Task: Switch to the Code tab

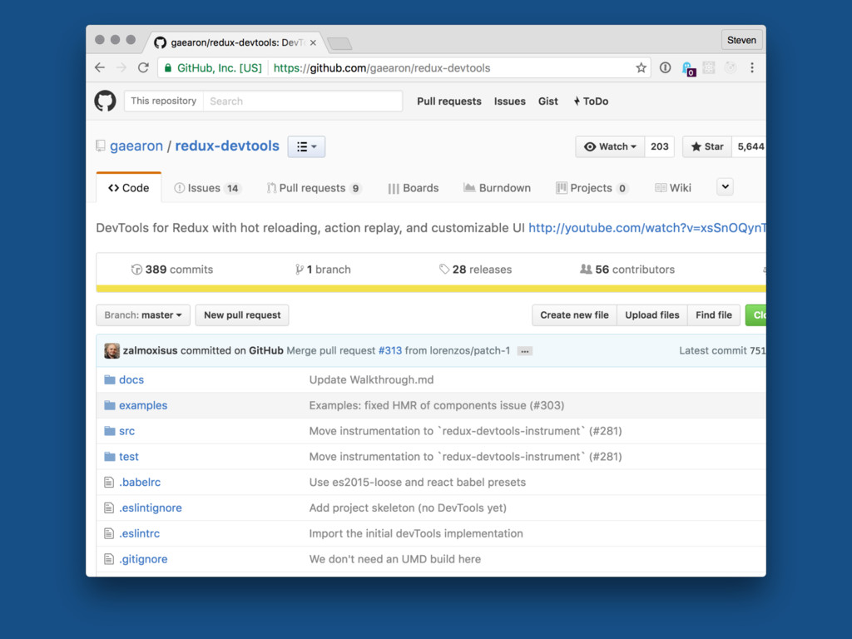Action: 129,188
